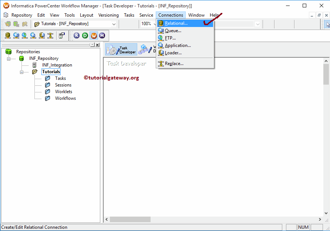Select the INF_Integration service node
This screenshot has width=330, height=231.
[57, 65]
